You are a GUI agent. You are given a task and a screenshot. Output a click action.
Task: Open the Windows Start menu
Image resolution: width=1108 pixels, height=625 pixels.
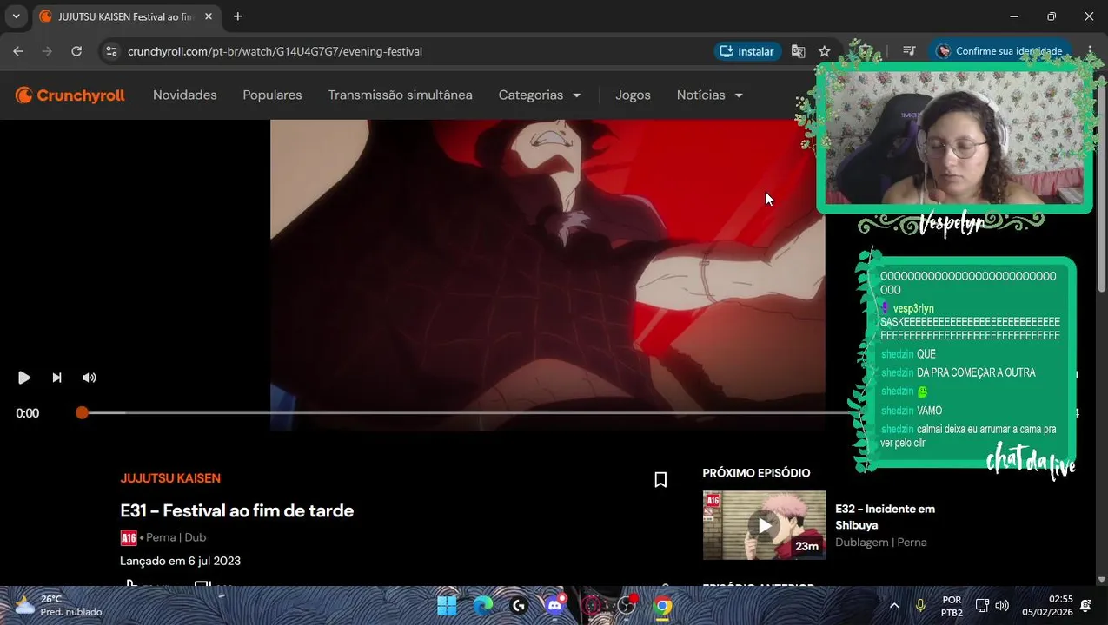coord(447,605)
